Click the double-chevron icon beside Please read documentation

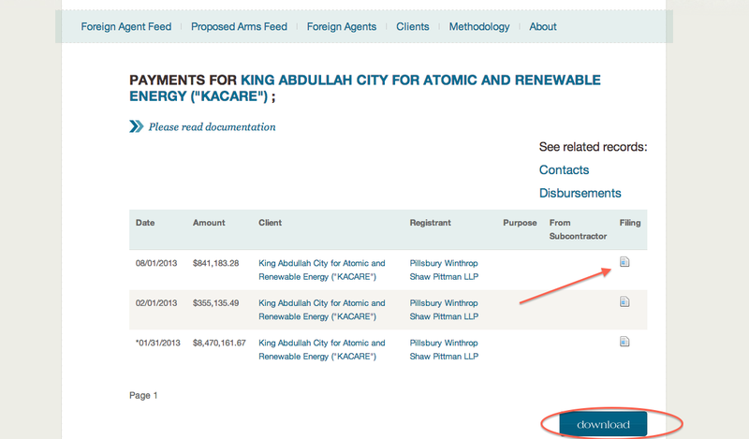[x=137, y=126]
